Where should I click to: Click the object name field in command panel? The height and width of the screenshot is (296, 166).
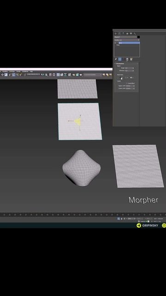(x=125, y=37)
